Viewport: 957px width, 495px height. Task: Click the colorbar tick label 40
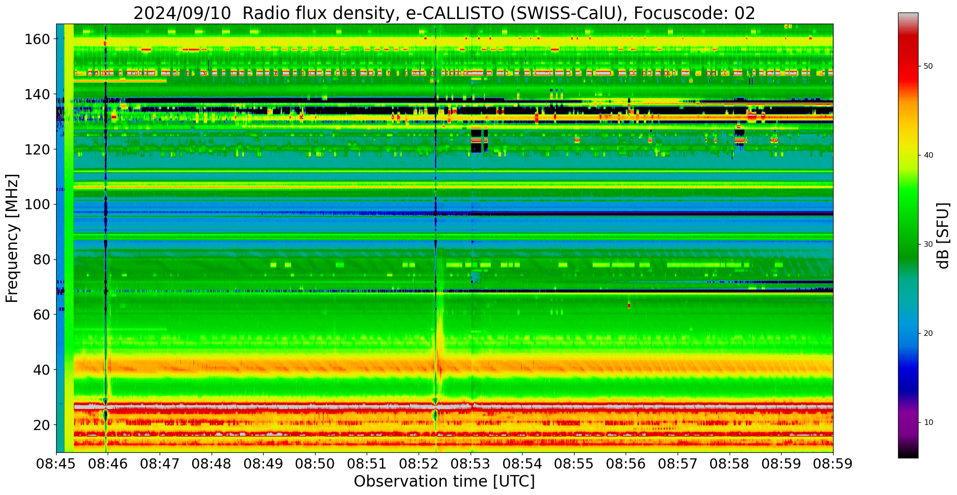[x=928, y=155]
